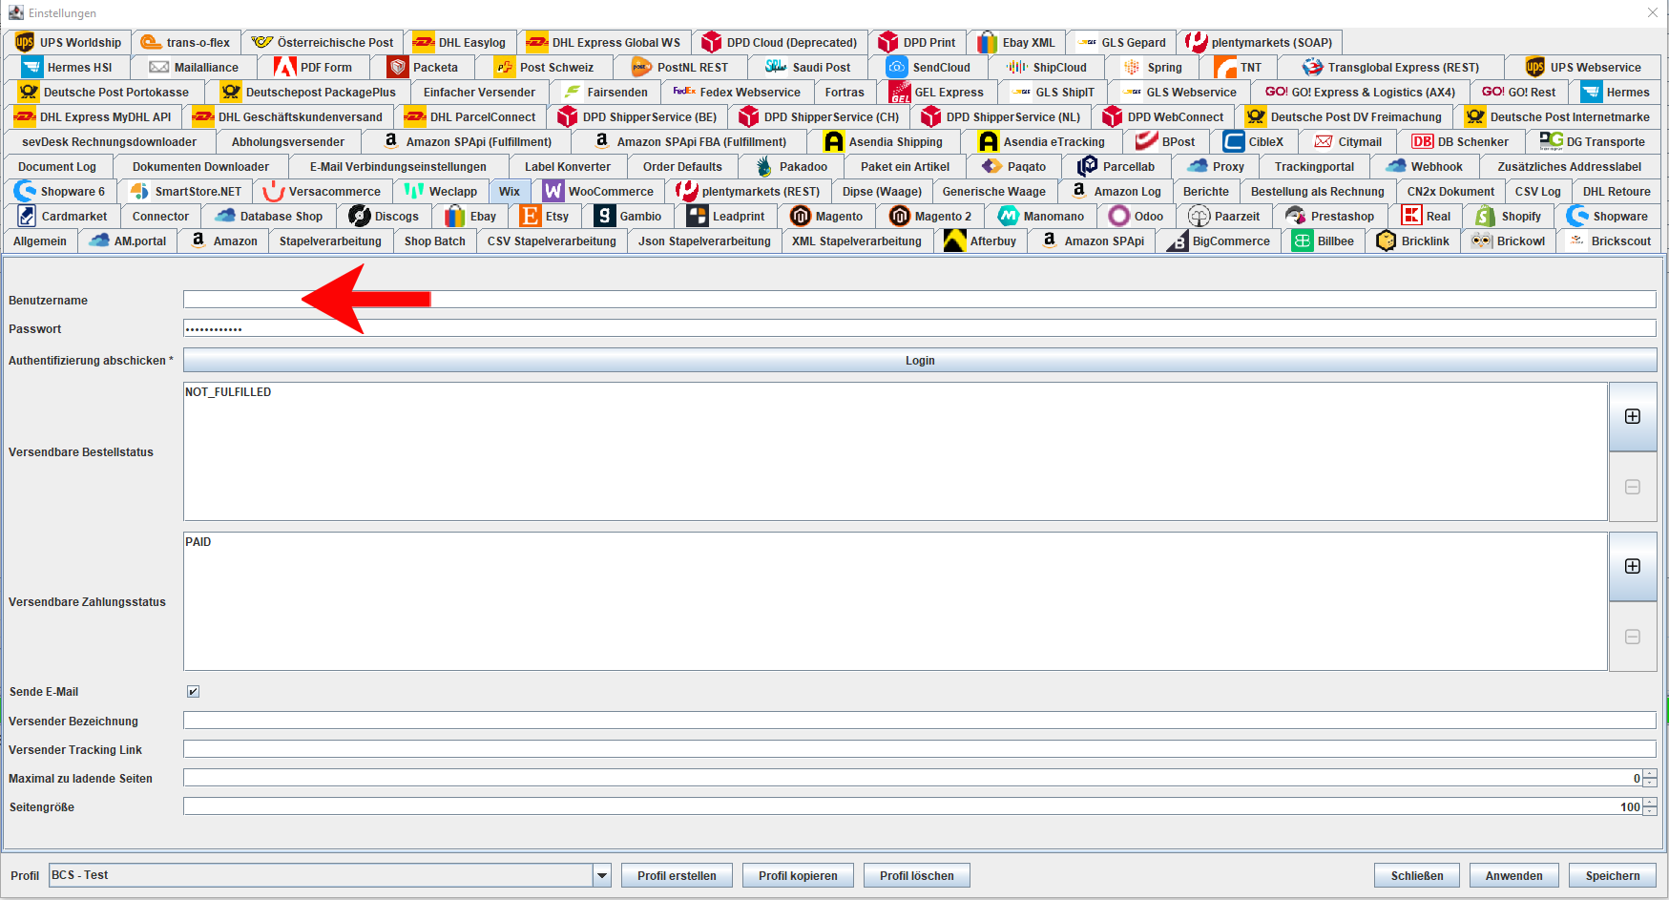Viewport: 1669px width, 900px height.
Task: Switch to the Wix tab
Action: click(x=510, y=191)
